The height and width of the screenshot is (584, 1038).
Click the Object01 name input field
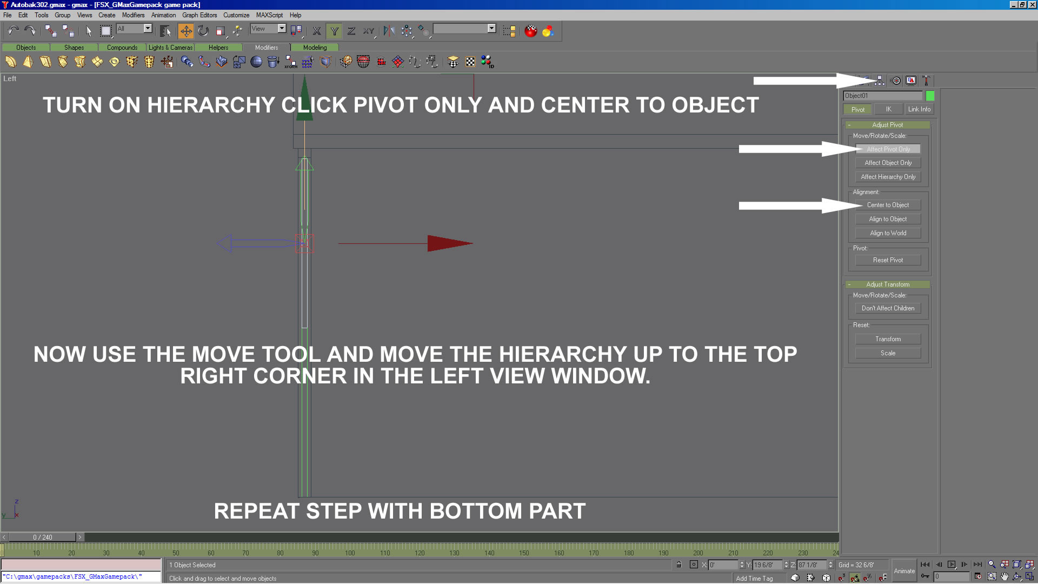tap(882, 96)
